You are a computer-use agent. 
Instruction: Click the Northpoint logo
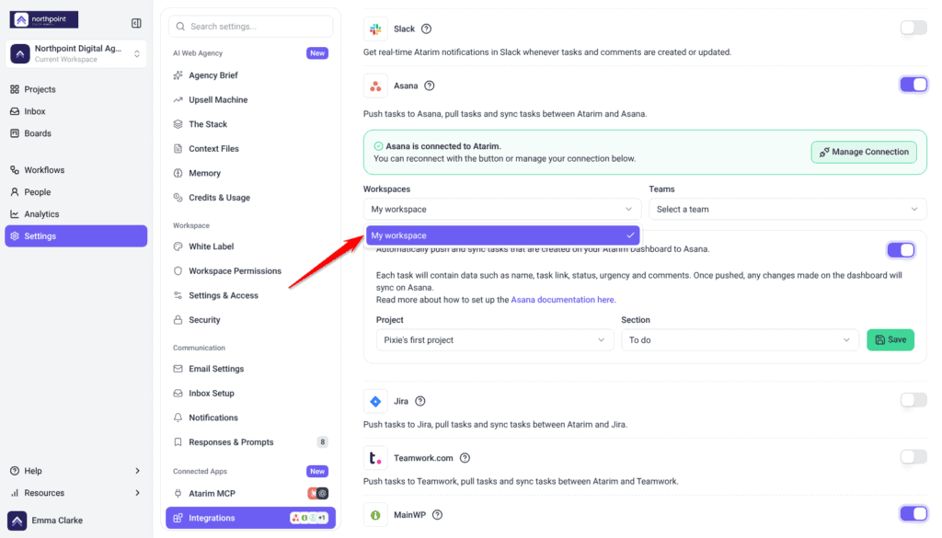point(44,20)
